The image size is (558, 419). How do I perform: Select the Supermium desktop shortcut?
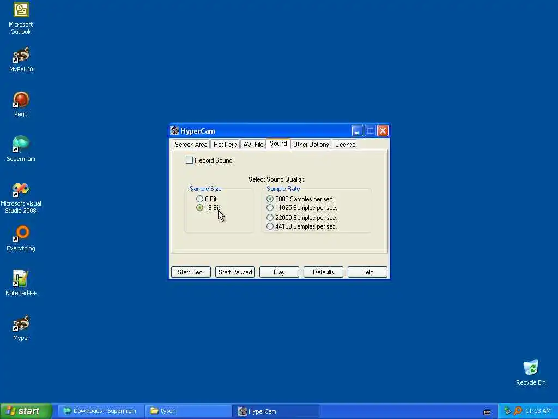tap(21, 149)
